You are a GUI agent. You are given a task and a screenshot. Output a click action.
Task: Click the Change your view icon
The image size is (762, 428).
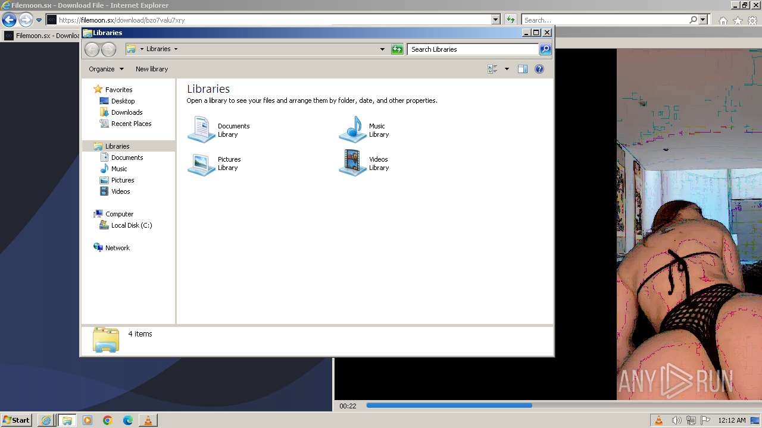point(492,69)
